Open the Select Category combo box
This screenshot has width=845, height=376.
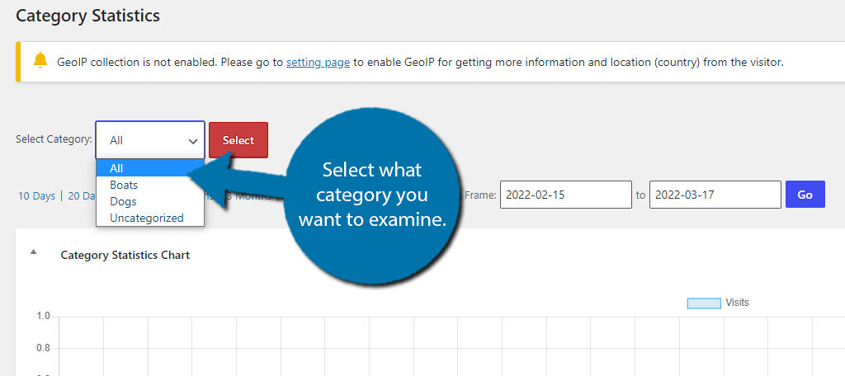(150, 140)
